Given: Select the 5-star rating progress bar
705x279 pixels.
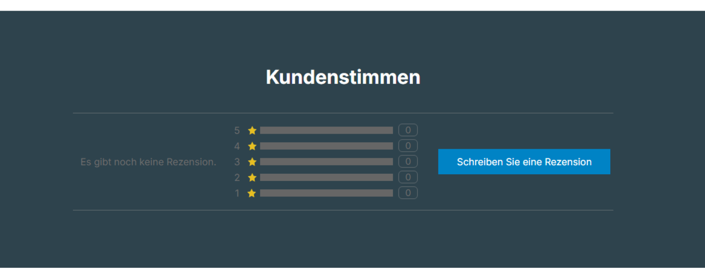Looking at the screenshot, I should [x=326, y=130].
